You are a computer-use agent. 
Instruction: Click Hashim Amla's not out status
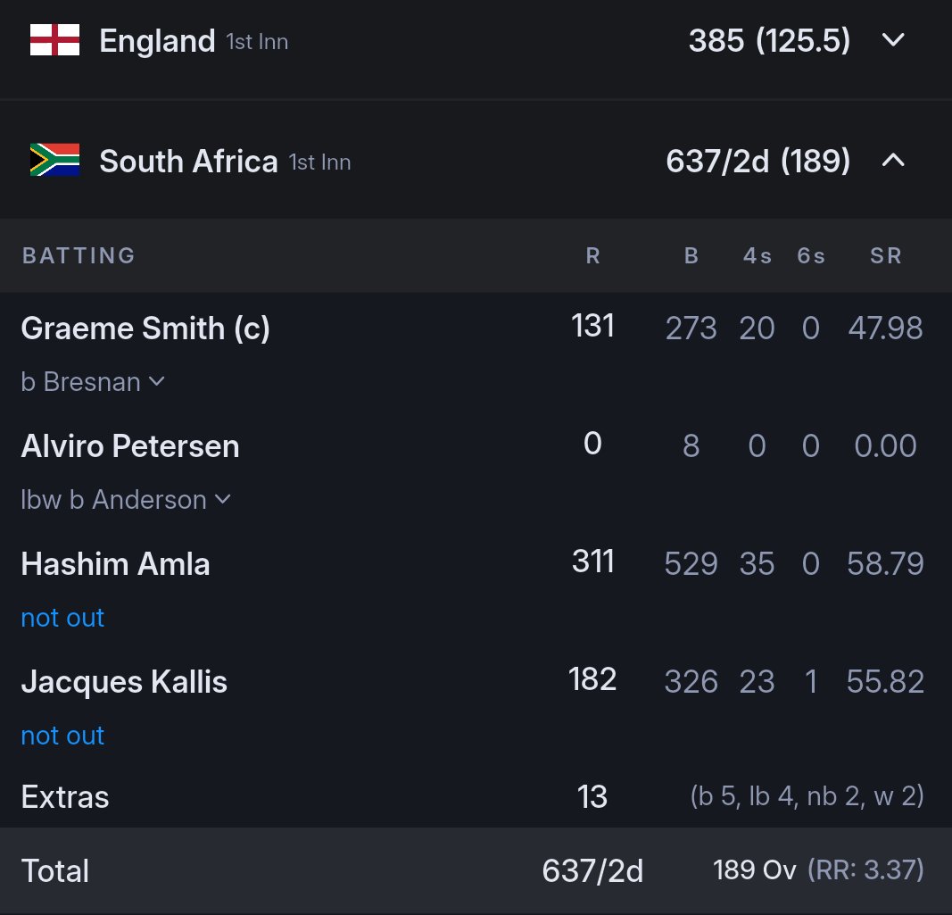pos(62,618)
